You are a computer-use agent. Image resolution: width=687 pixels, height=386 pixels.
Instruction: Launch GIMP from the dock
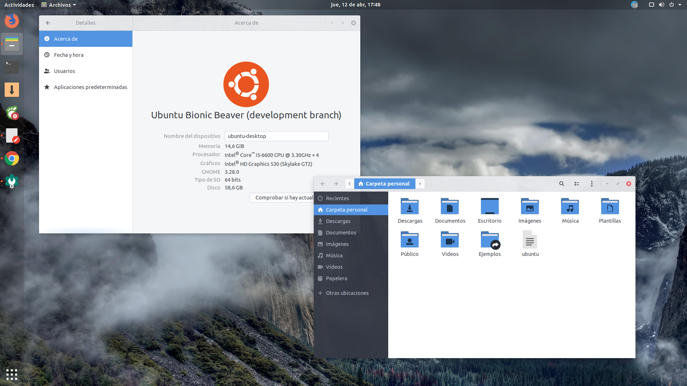click(12, 135)
